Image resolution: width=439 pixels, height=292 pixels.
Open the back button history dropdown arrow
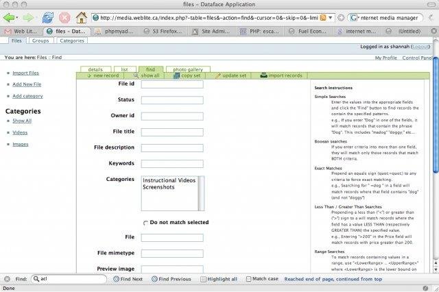17,18
